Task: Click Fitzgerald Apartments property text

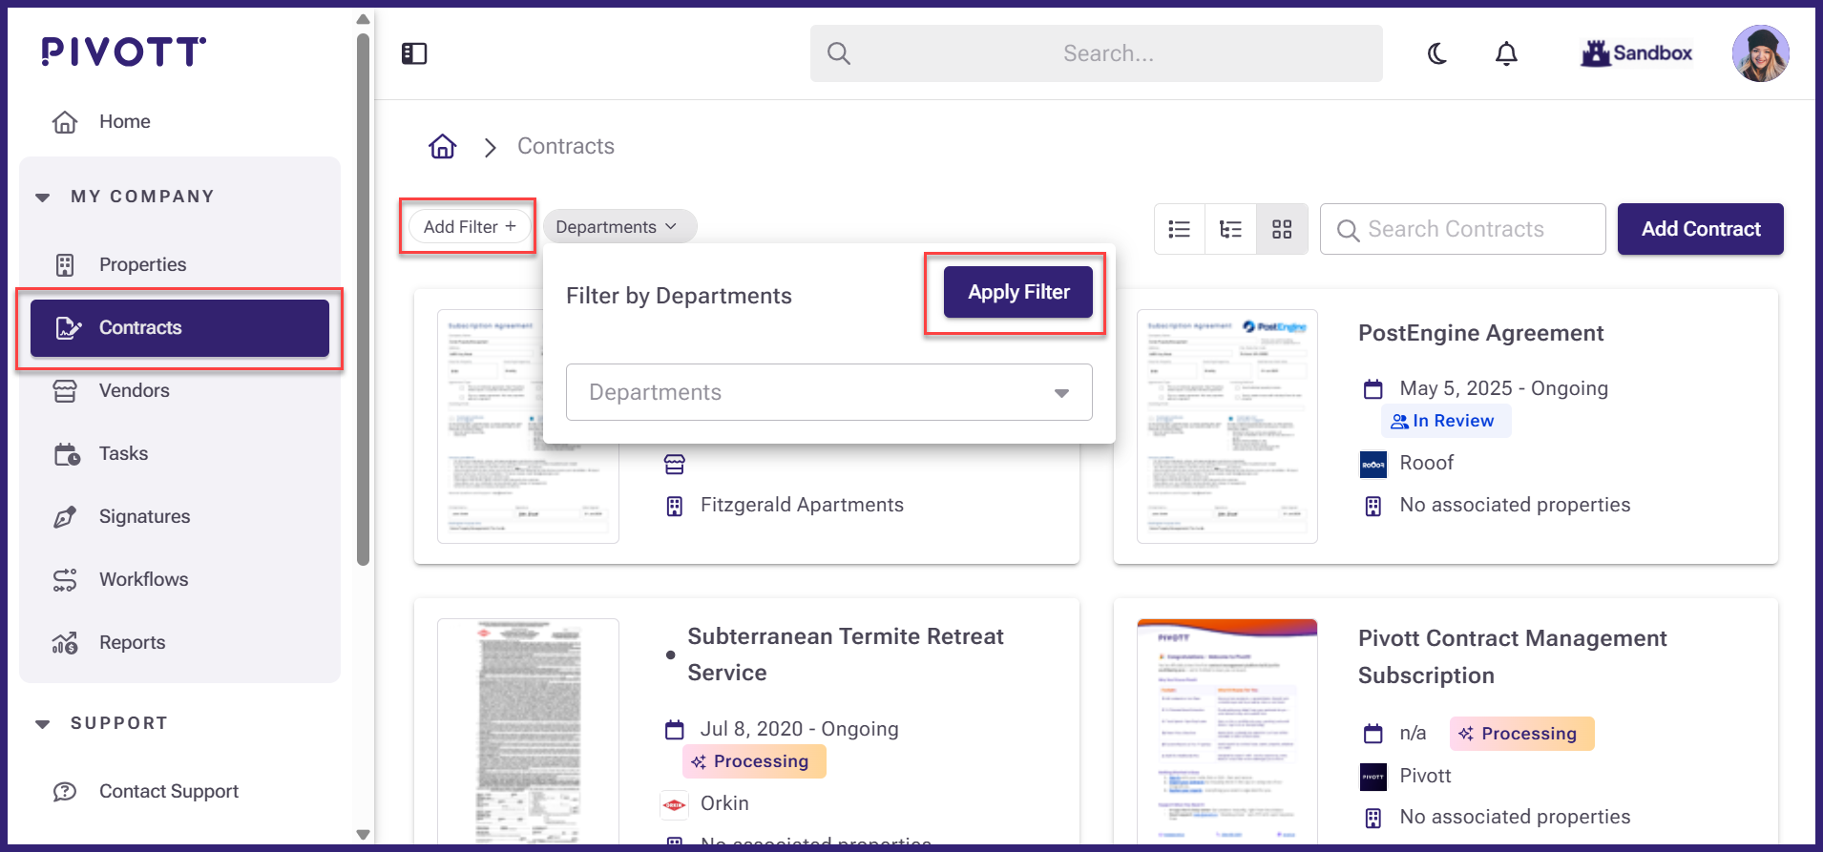Action: (802, 505)
